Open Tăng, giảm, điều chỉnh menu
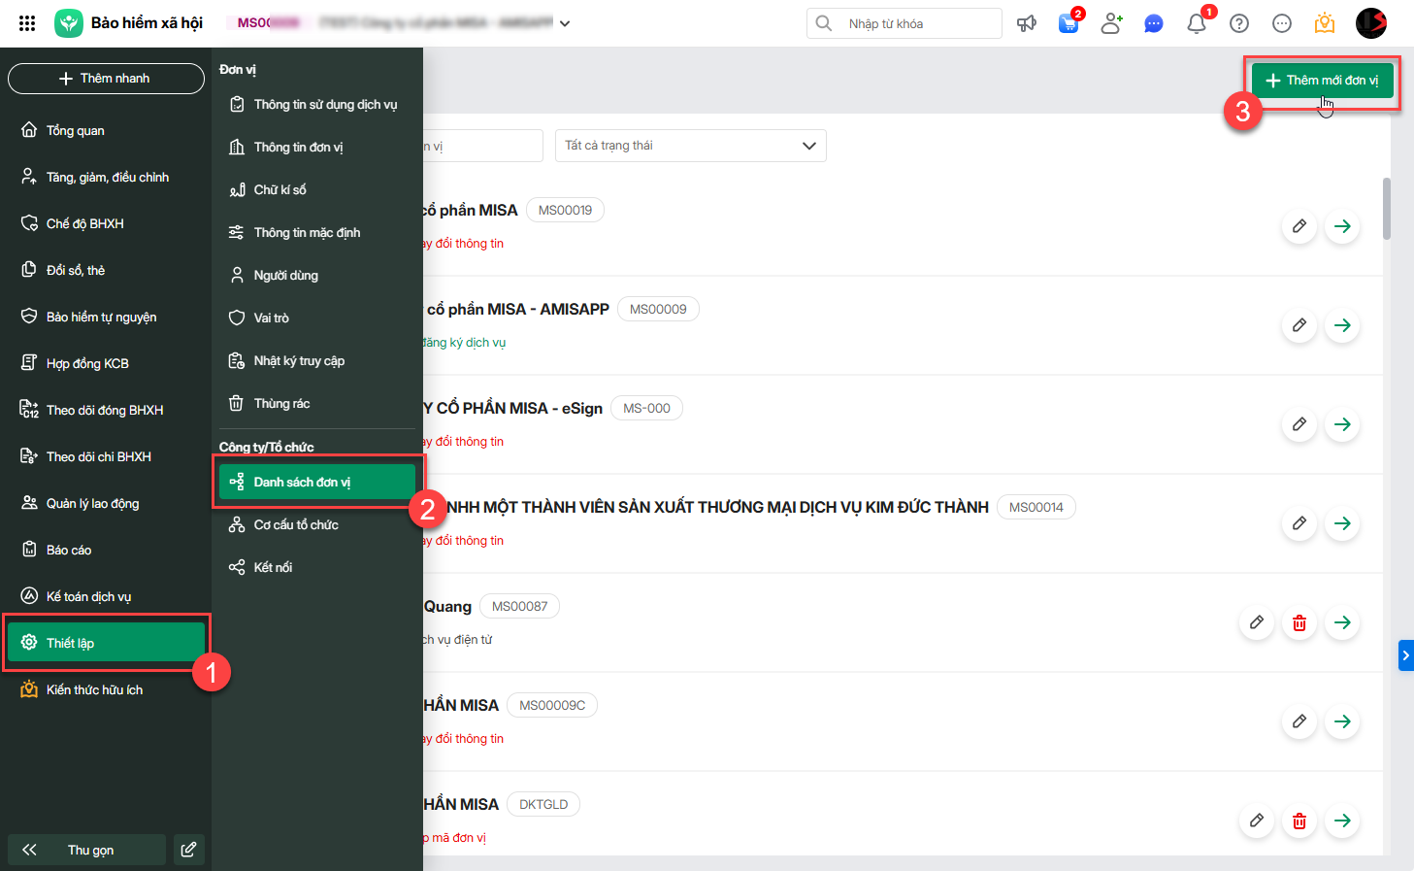Viewport: 1414px width, 871px height. [106, 177]
